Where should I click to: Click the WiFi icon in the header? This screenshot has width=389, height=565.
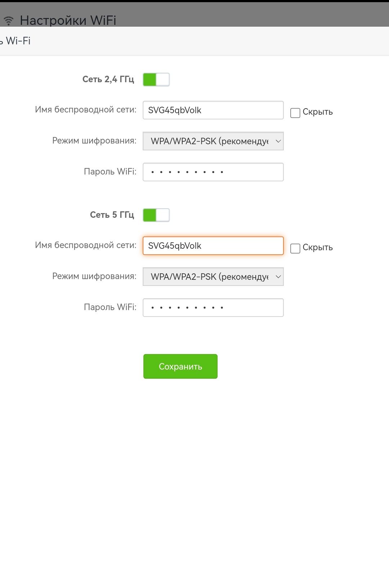coord(8,19)
